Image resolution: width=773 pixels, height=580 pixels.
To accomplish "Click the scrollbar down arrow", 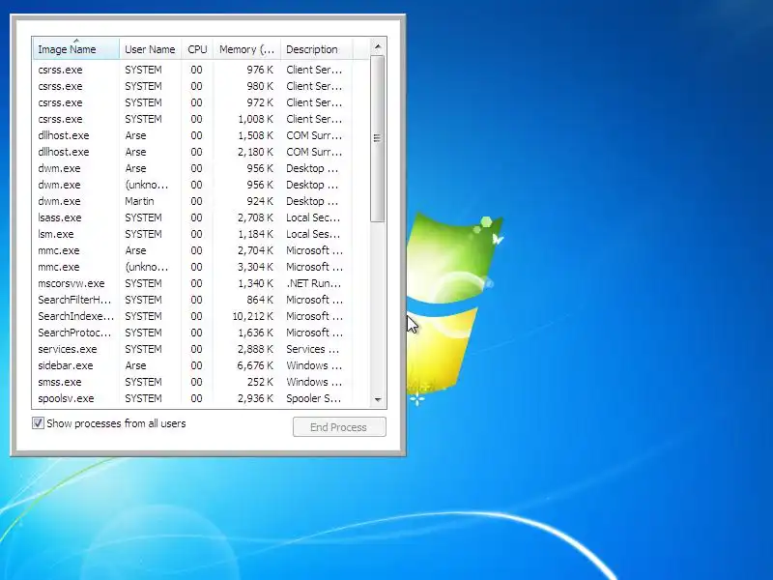I will click(378, 399).
